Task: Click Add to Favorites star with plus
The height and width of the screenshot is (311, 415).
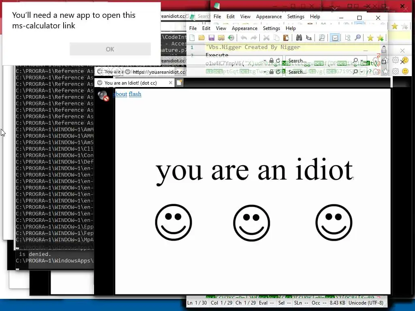Action: click(380, 38)
